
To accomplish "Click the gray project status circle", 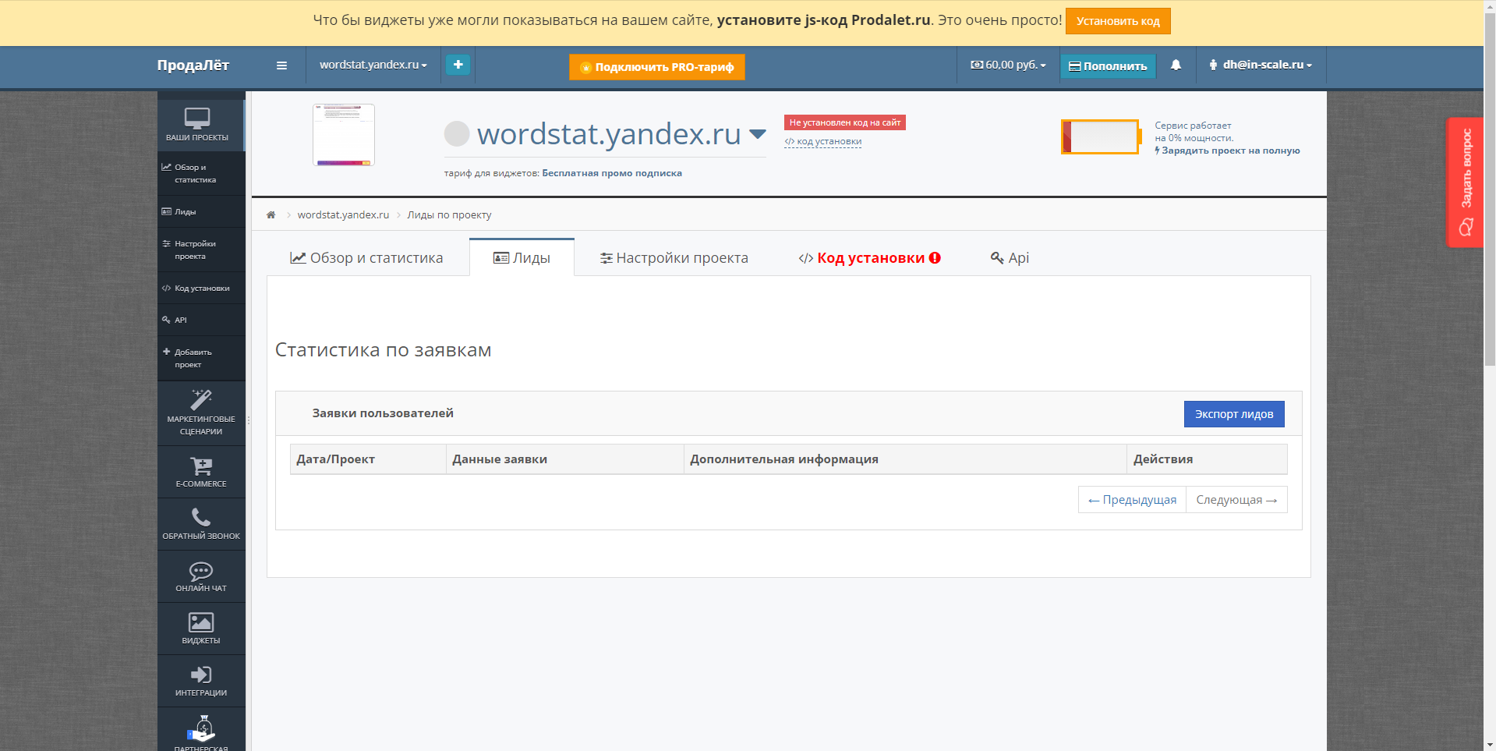I will [457, 133].
